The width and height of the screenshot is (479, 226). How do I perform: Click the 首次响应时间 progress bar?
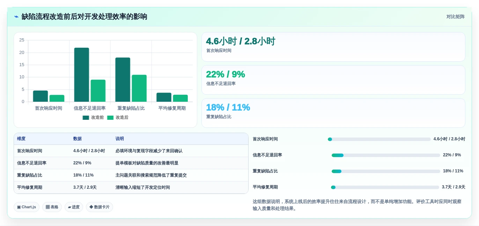coord(379,139)
